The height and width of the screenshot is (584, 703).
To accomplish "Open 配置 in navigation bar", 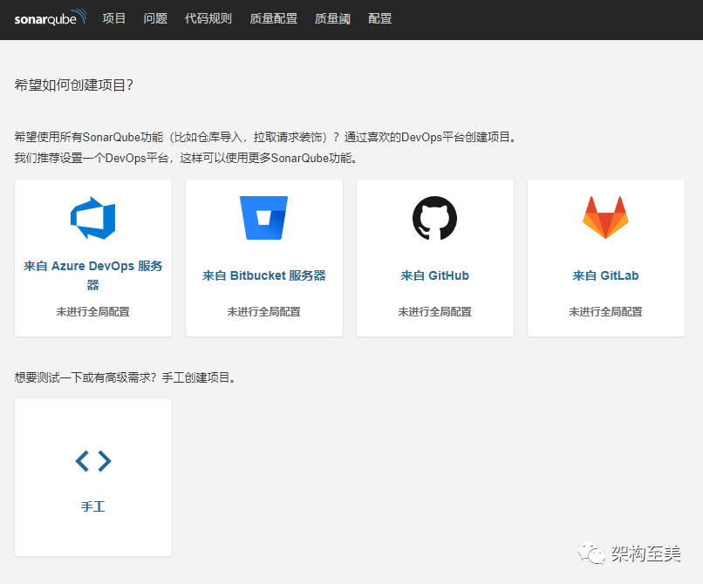I will pos(379,18).
